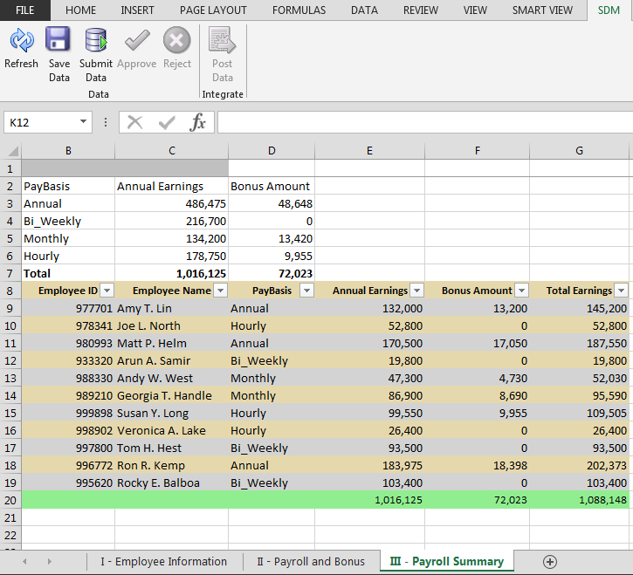Image resolution: width=633 pixels, height=575 pixels.
Task: Click the Post Data icon
Action: pos(222,41)
